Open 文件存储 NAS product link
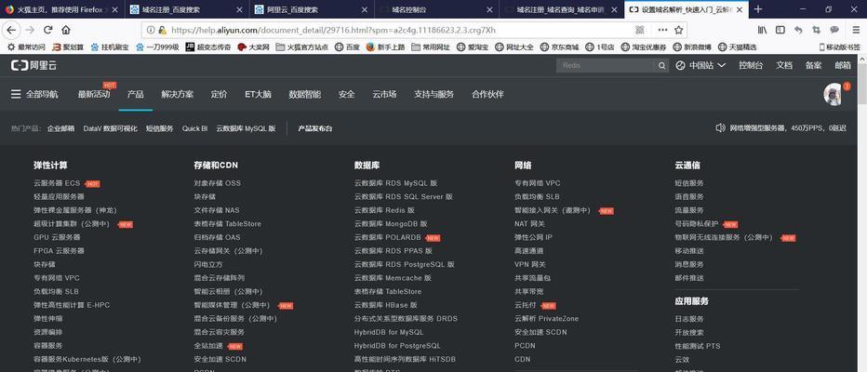 click(217, 210)
